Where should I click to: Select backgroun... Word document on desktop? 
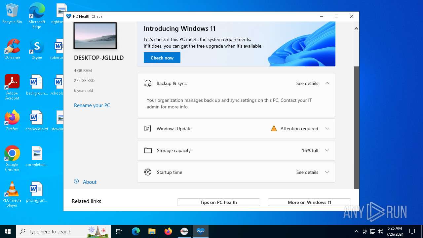[x=37, y=85]
